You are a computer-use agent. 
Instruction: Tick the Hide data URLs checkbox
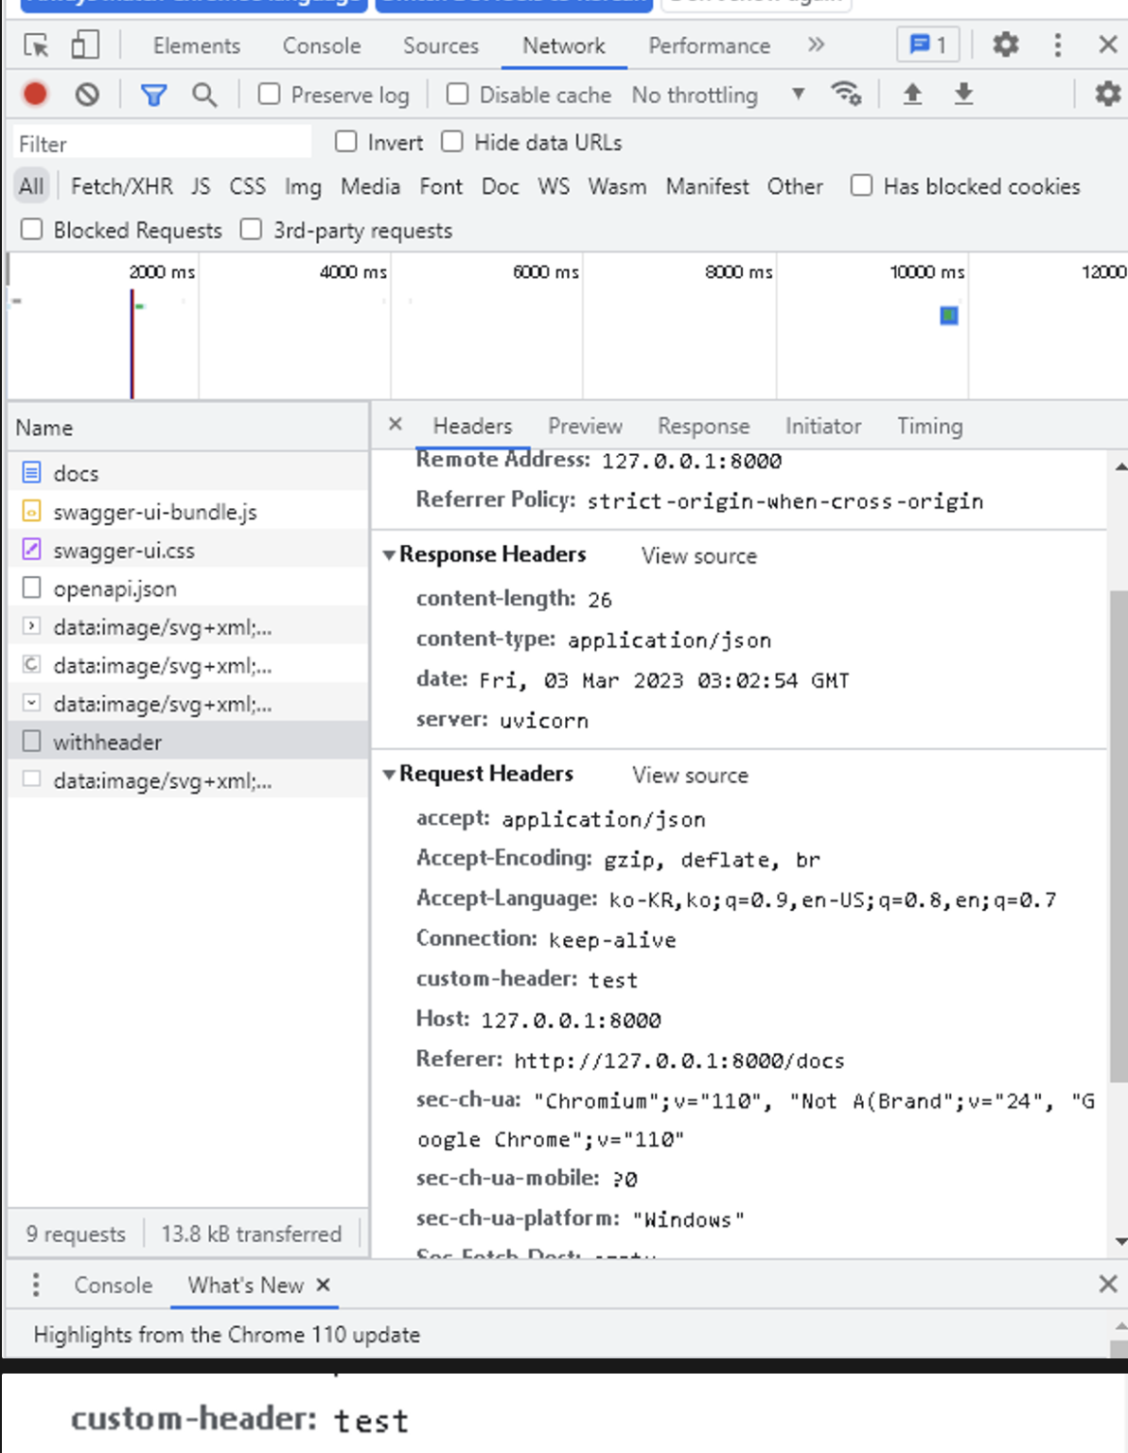[452, 142]
